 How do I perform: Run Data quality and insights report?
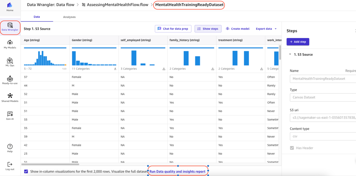pos(177,172)
